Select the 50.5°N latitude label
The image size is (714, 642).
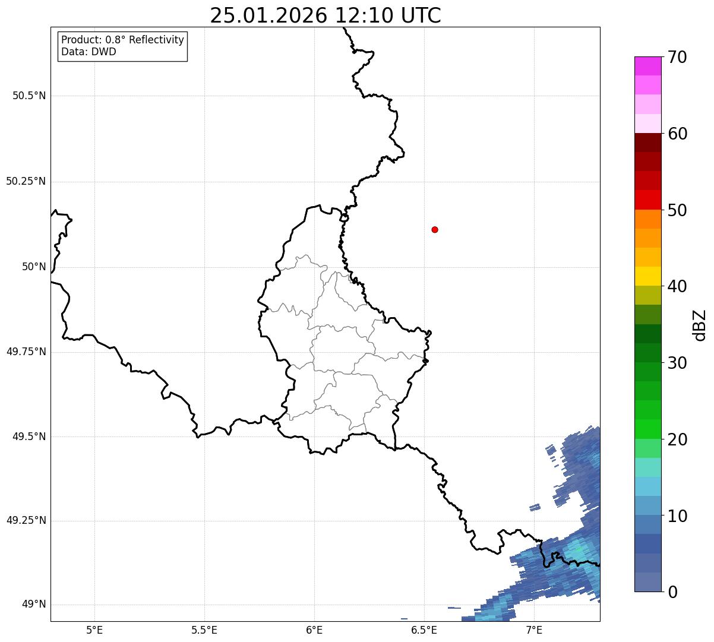(29, 96)
